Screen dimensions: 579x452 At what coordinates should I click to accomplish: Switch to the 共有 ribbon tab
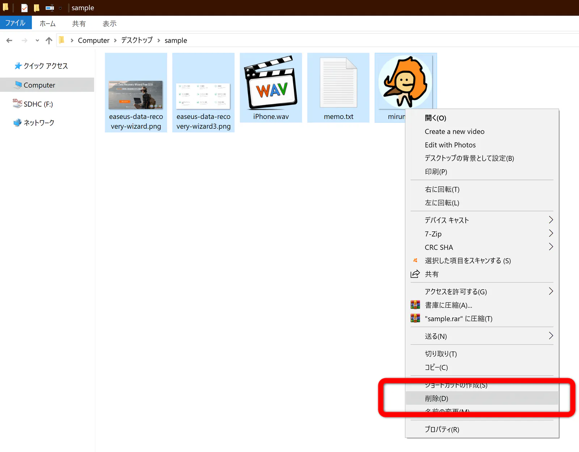(79, 24)
